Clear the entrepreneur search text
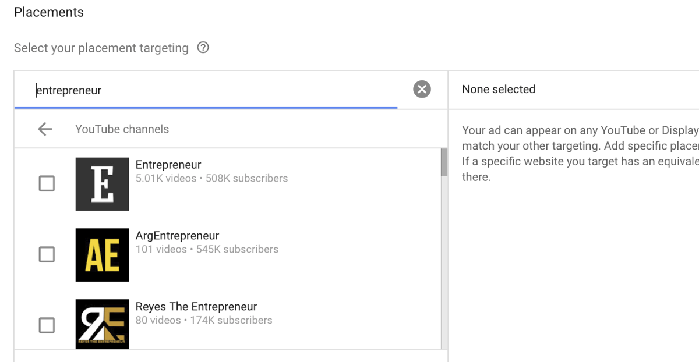 422,89
